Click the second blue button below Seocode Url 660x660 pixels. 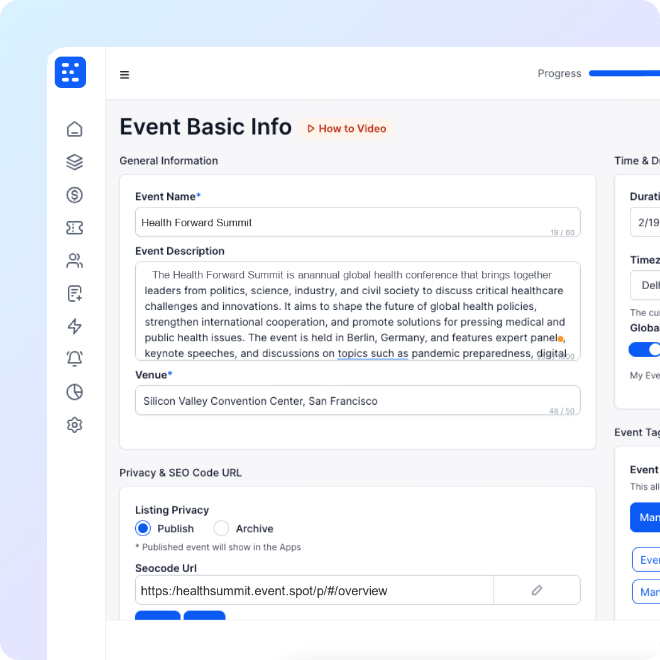[204, 615]
